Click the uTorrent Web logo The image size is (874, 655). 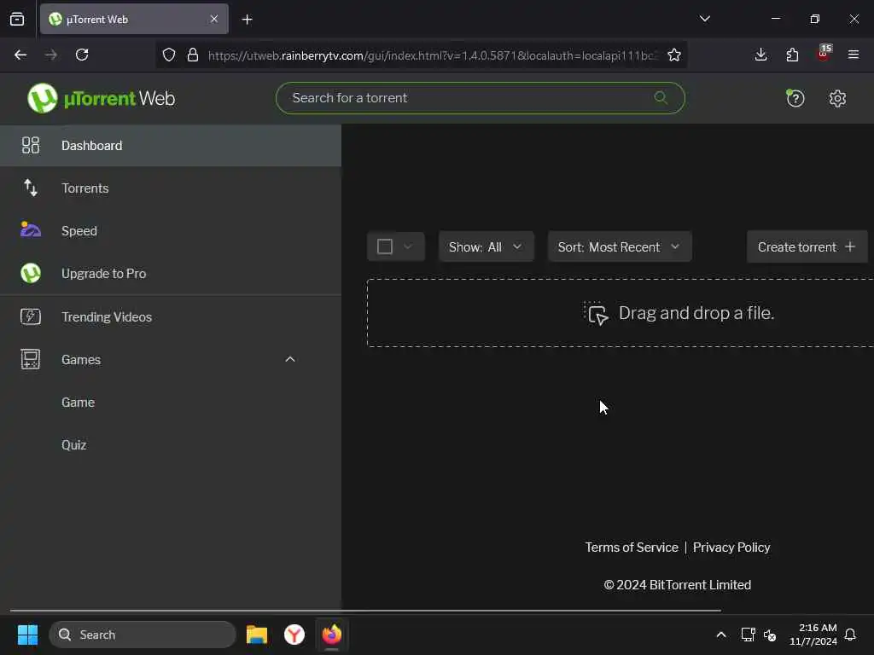[x=101, y=99]
